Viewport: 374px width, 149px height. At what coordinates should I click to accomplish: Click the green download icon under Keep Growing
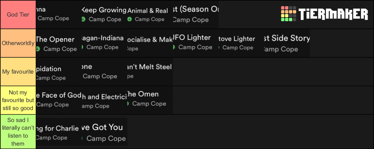[x=83, y=19]
